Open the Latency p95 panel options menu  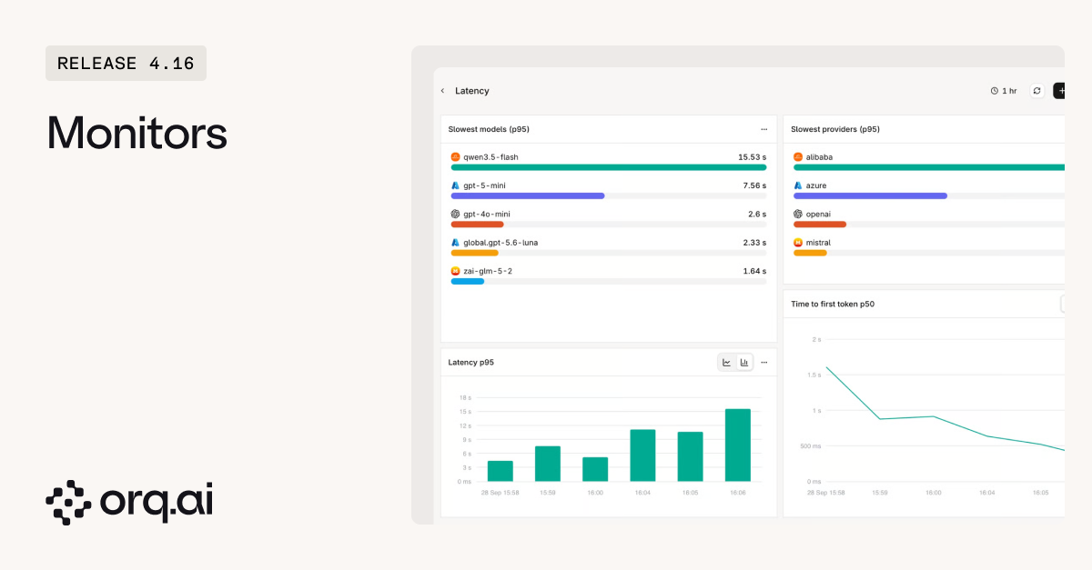point(763,363)
